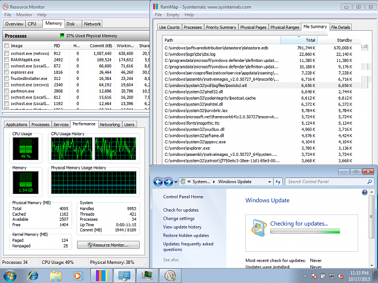Launch Internet Explorer from taskbar

point(33,275)
